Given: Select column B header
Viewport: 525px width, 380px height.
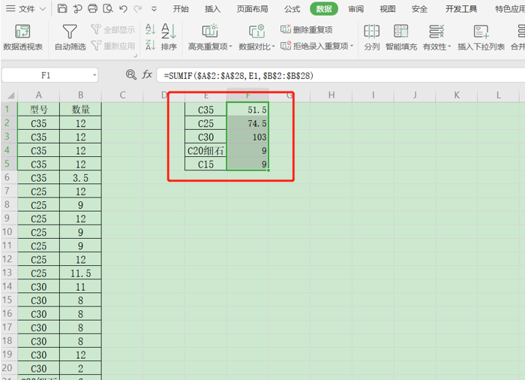Looking at the screenshot, I should point(80,95).
